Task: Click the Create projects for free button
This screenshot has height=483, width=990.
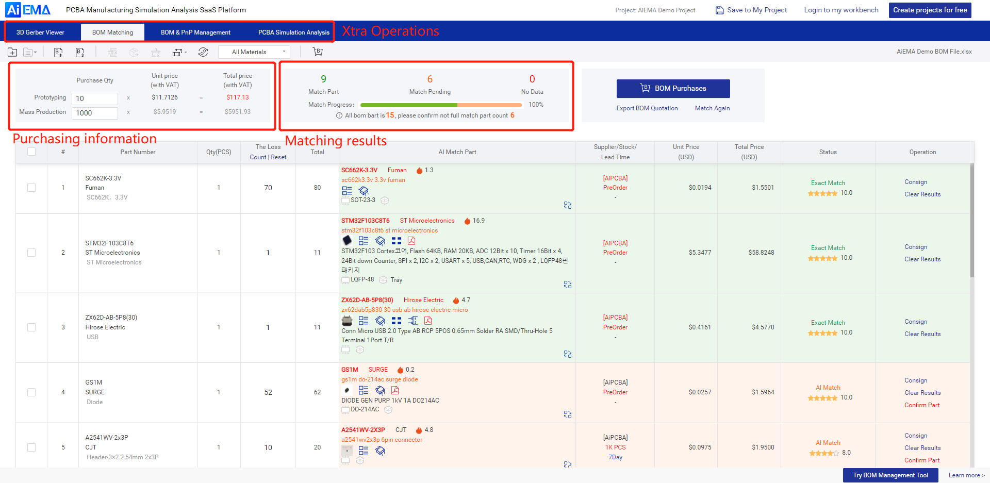Action: click(930, 10)
